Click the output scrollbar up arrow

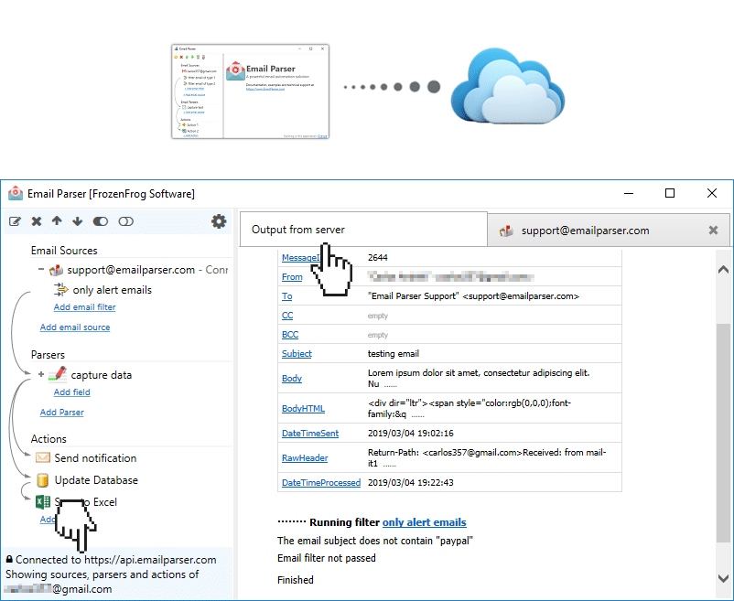[723, 269]
